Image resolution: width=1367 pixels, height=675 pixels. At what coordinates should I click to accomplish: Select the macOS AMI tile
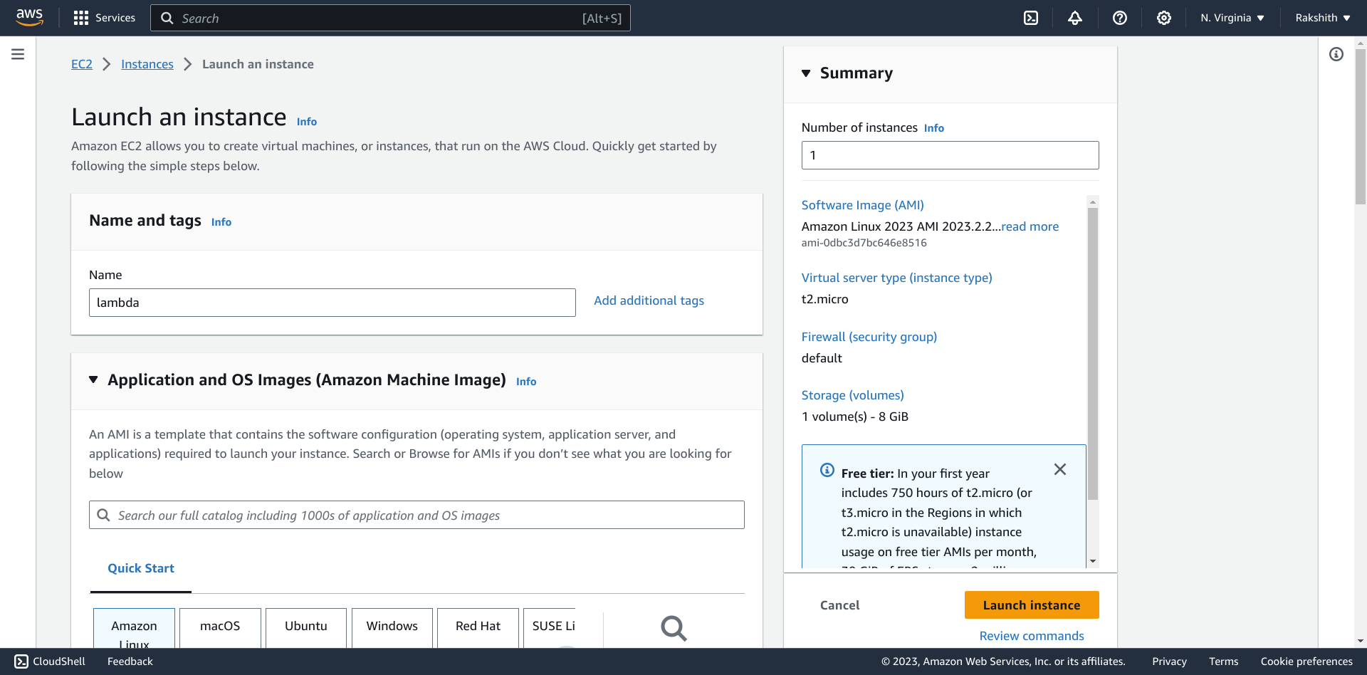pyautogui.click(x=220, y=628)
